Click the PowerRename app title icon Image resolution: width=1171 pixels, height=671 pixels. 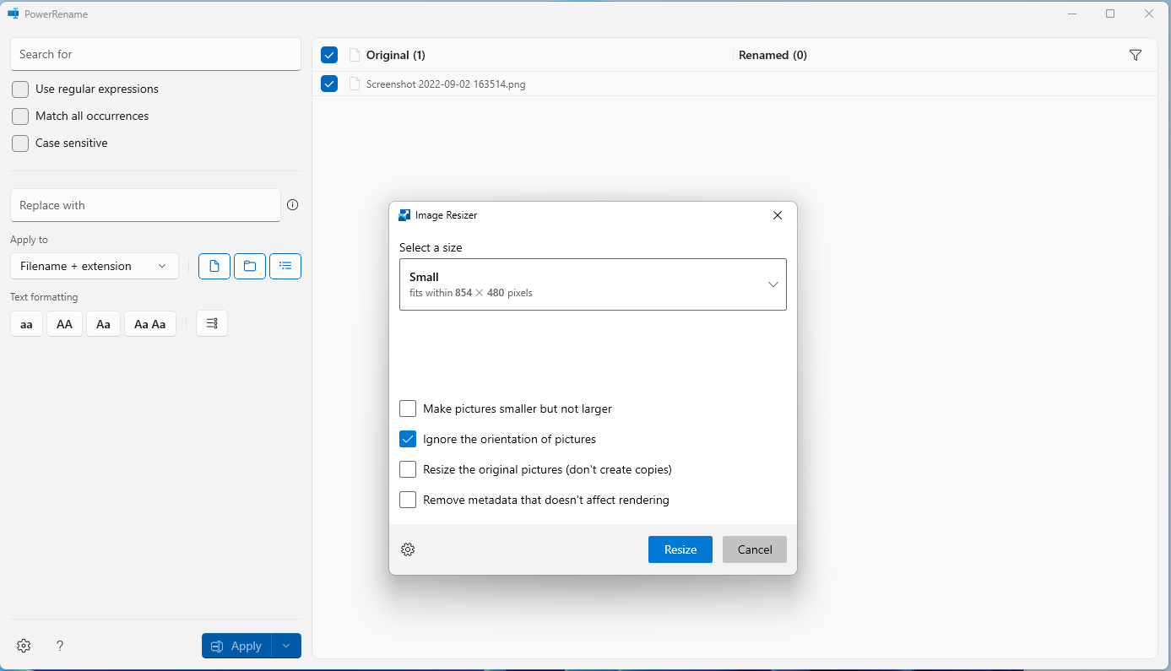tap(14, 14)
